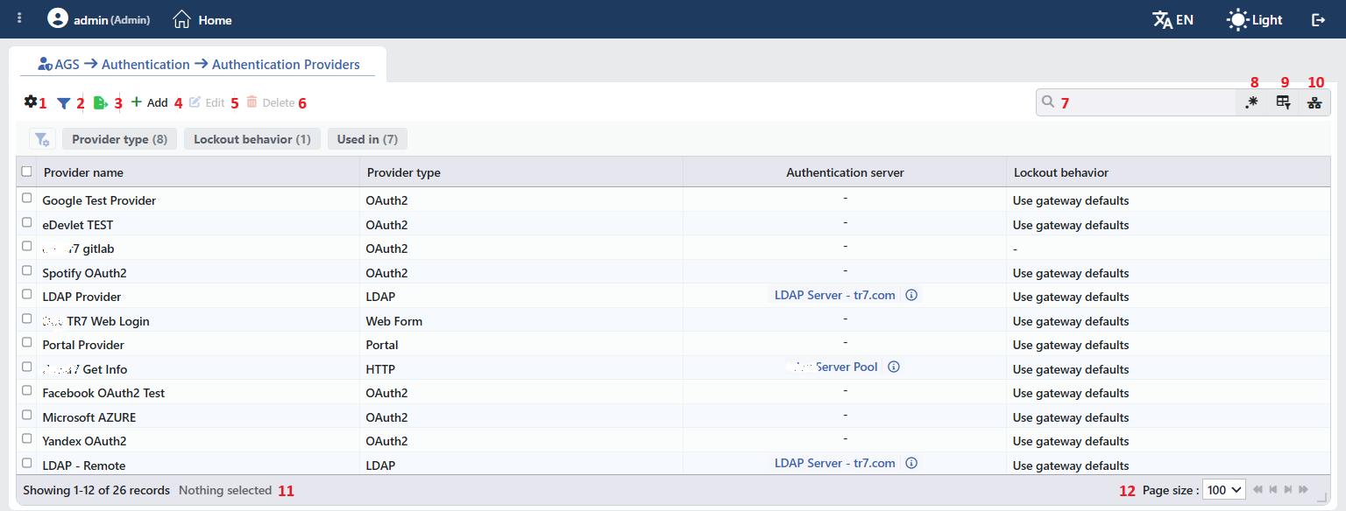1346x511 pixels.
Task: Click info icon in LDAP Provider row
Action: tap(911, 295)
